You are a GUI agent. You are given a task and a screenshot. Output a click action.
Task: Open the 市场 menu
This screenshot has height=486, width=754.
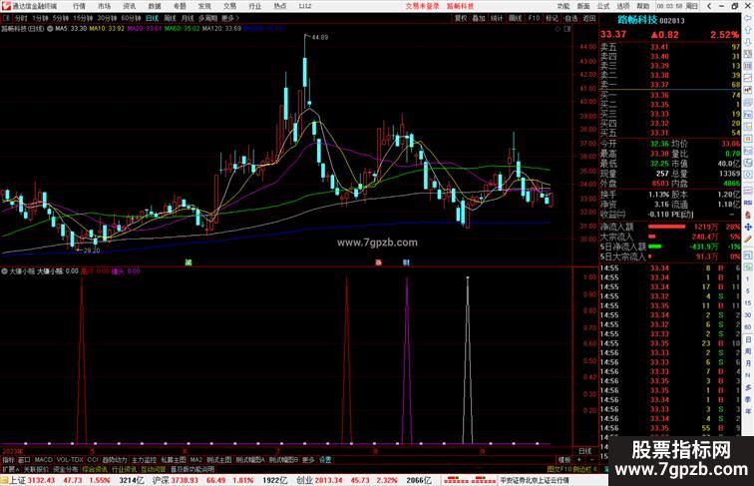coord(104,6)
